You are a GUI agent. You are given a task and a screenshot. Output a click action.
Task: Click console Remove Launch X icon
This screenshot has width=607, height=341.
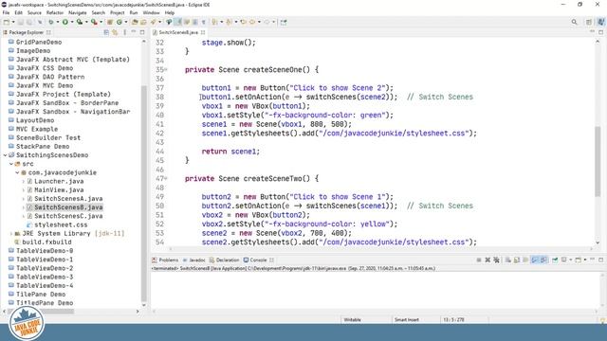pos(487,260)
